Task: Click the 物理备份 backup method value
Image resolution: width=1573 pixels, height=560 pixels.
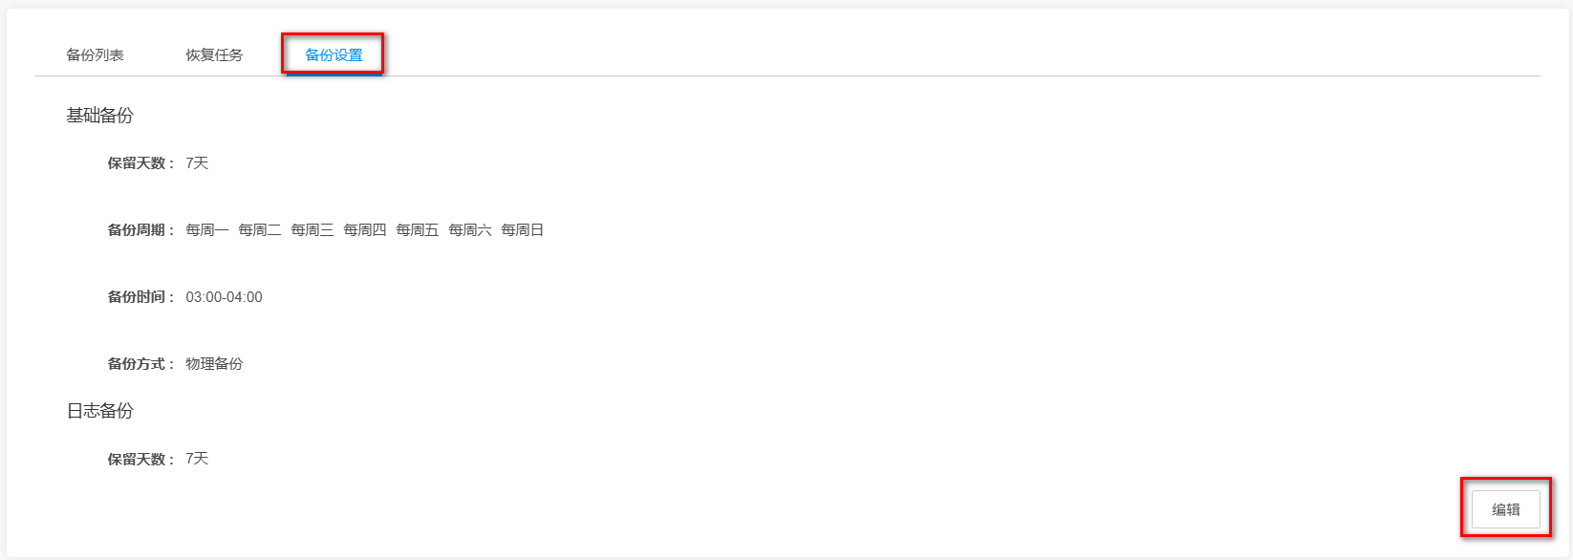Action: 214,364
